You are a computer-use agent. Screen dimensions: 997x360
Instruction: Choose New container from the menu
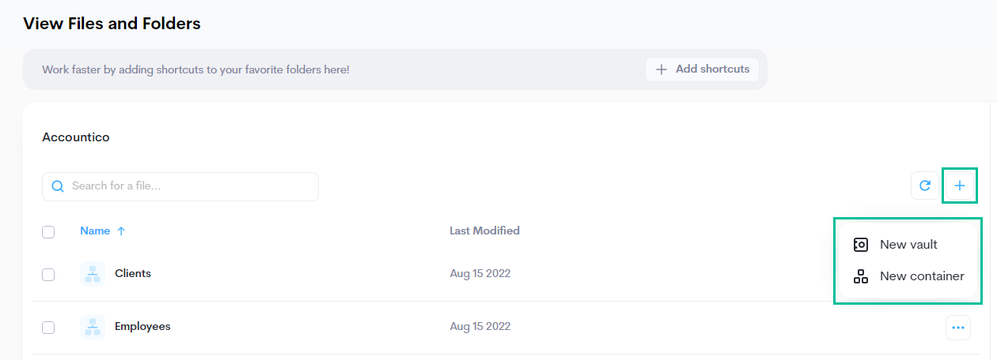point(922,277)
